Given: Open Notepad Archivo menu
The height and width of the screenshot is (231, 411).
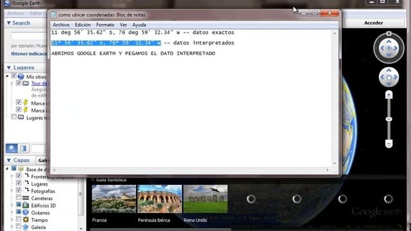Looking at the screenshot, I should (61, 25).
